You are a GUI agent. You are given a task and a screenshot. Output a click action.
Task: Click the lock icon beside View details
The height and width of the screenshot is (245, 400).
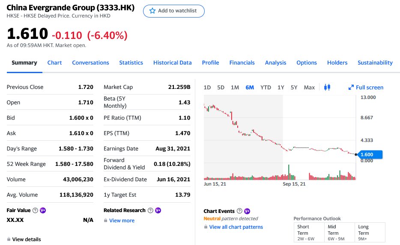[x=9, y=239]
